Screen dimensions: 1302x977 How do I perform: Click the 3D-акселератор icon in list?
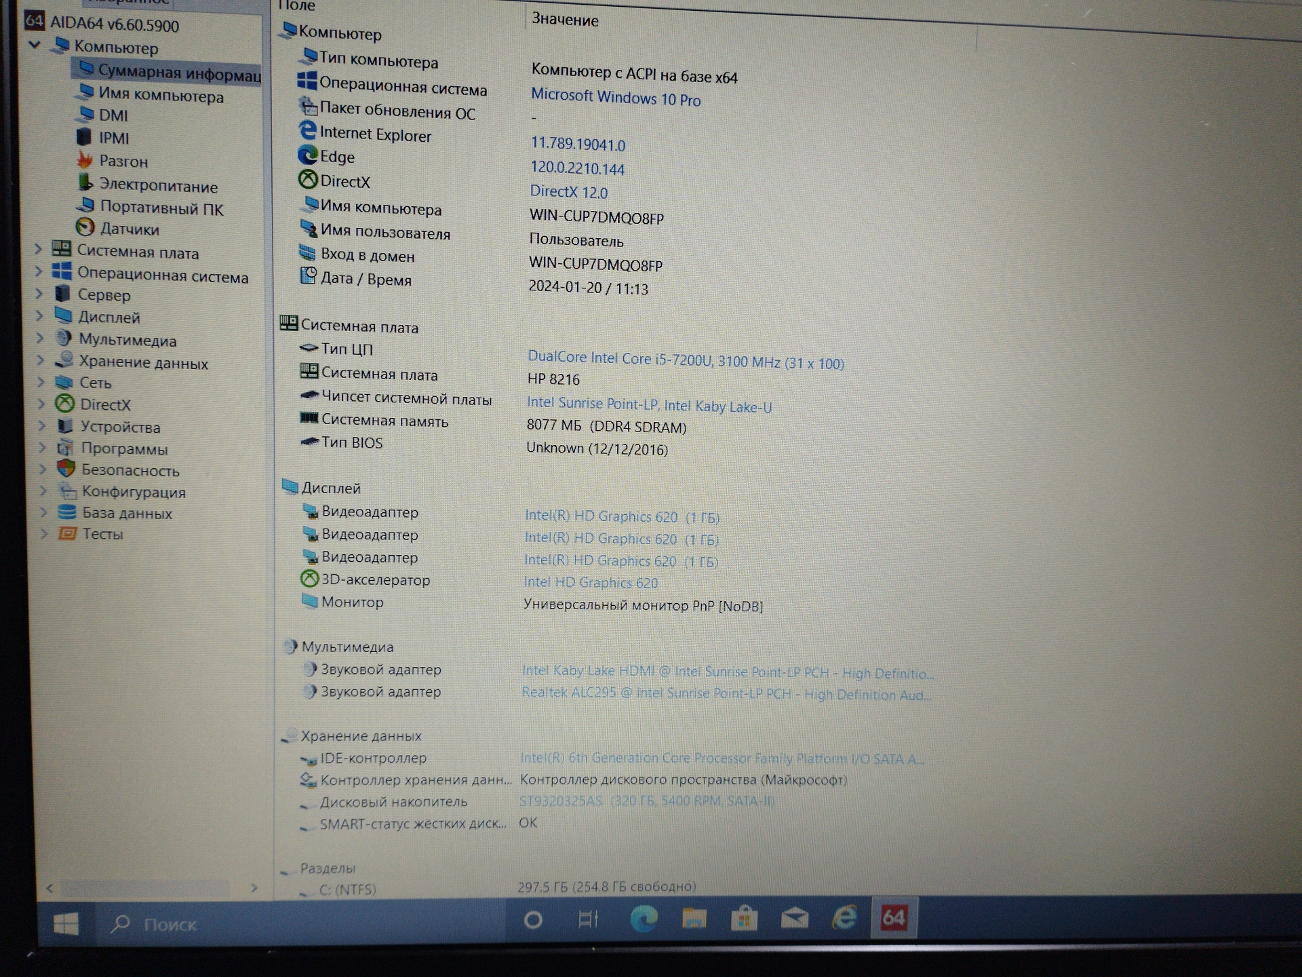[310, 578]
